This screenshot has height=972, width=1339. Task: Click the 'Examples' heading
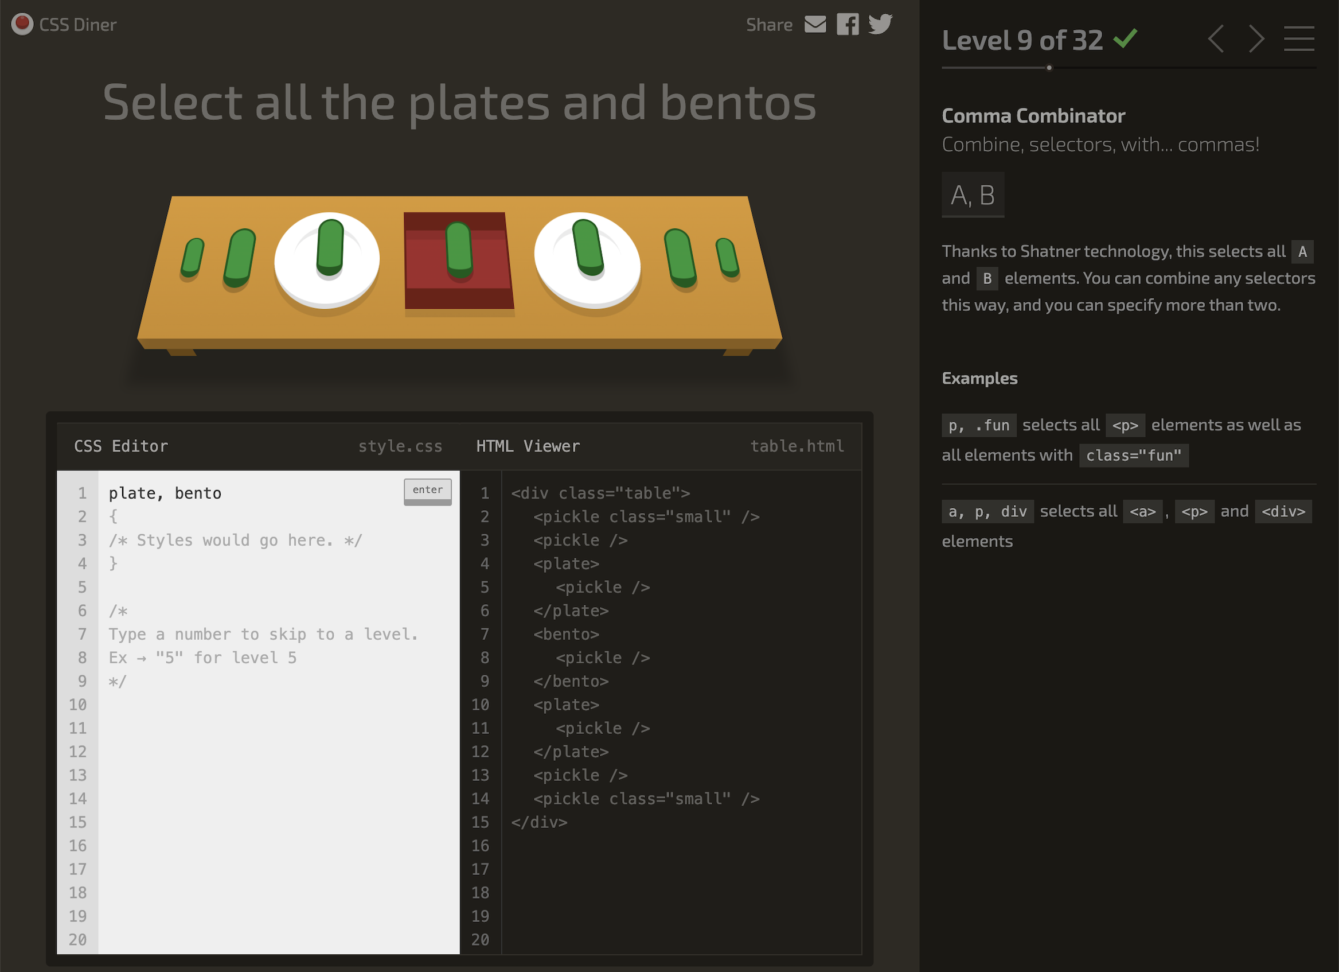979,378
